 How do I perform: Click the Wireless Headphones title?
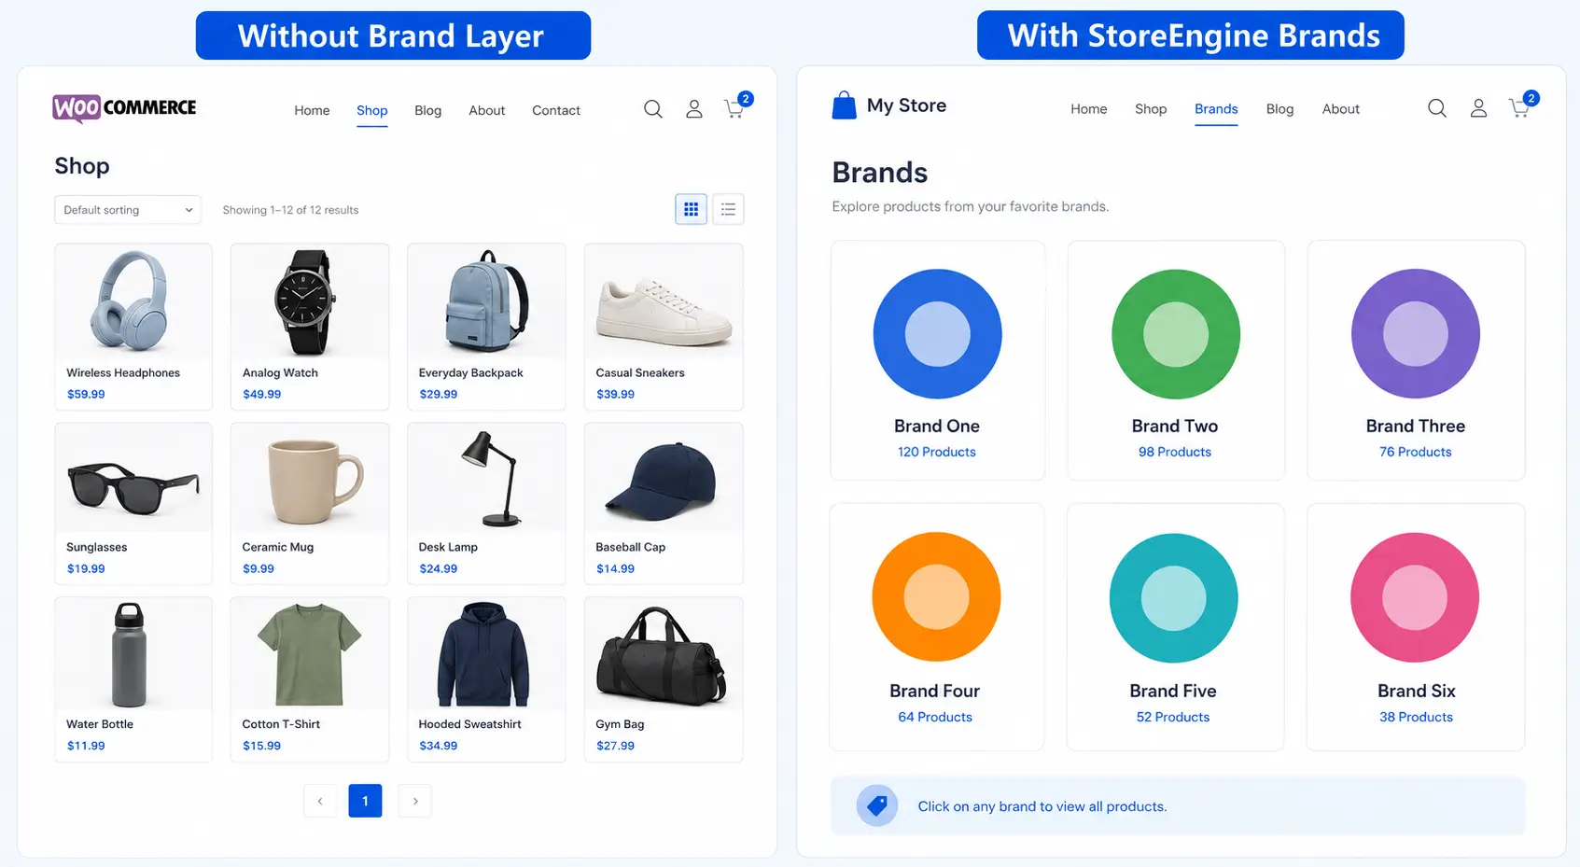(123, 372)
